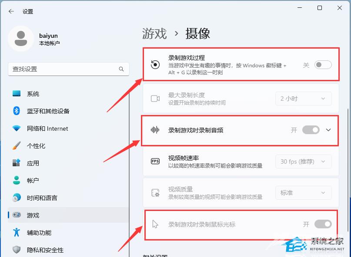Select 网络和 Internet in the sidebar
Screen dimensions: 351x257
[x=68, y=128]
